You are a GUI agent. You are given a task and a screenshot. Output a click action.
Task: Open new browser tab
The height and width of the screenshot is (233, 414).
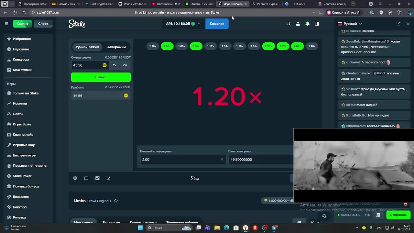(x=353, y=4)
